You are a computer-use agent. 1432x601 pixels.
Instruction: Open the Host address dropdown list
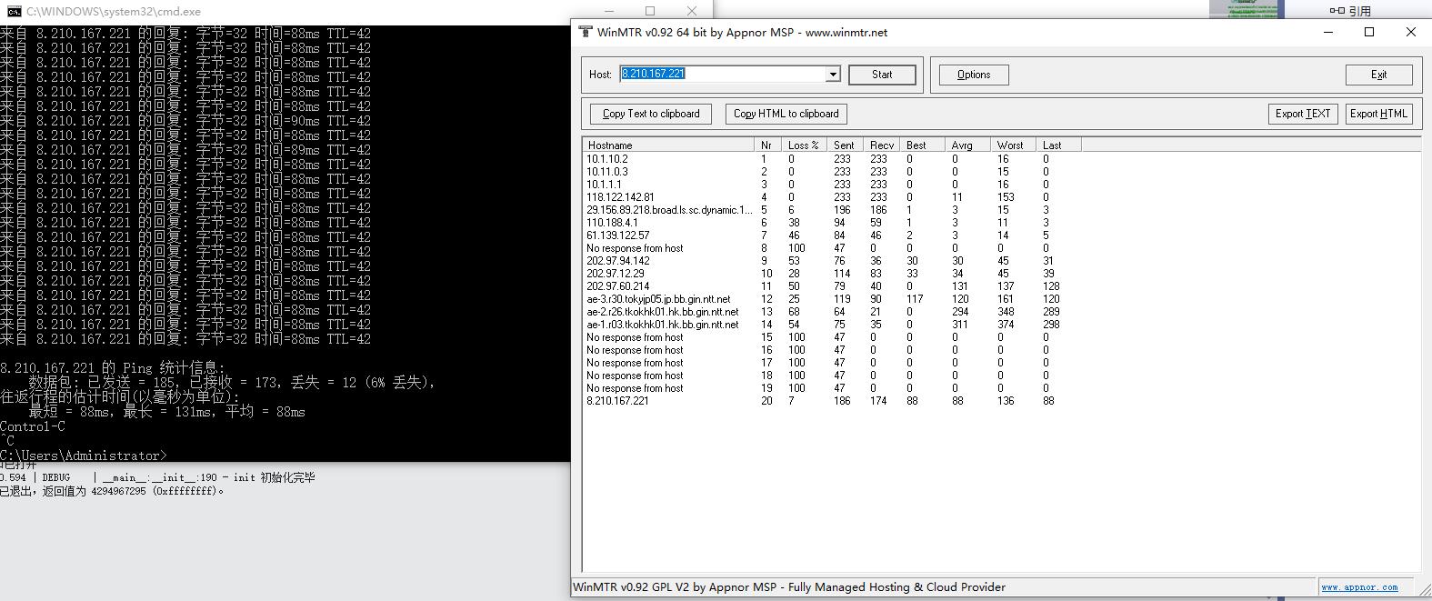pyautogui.click(x=832, y=75)
